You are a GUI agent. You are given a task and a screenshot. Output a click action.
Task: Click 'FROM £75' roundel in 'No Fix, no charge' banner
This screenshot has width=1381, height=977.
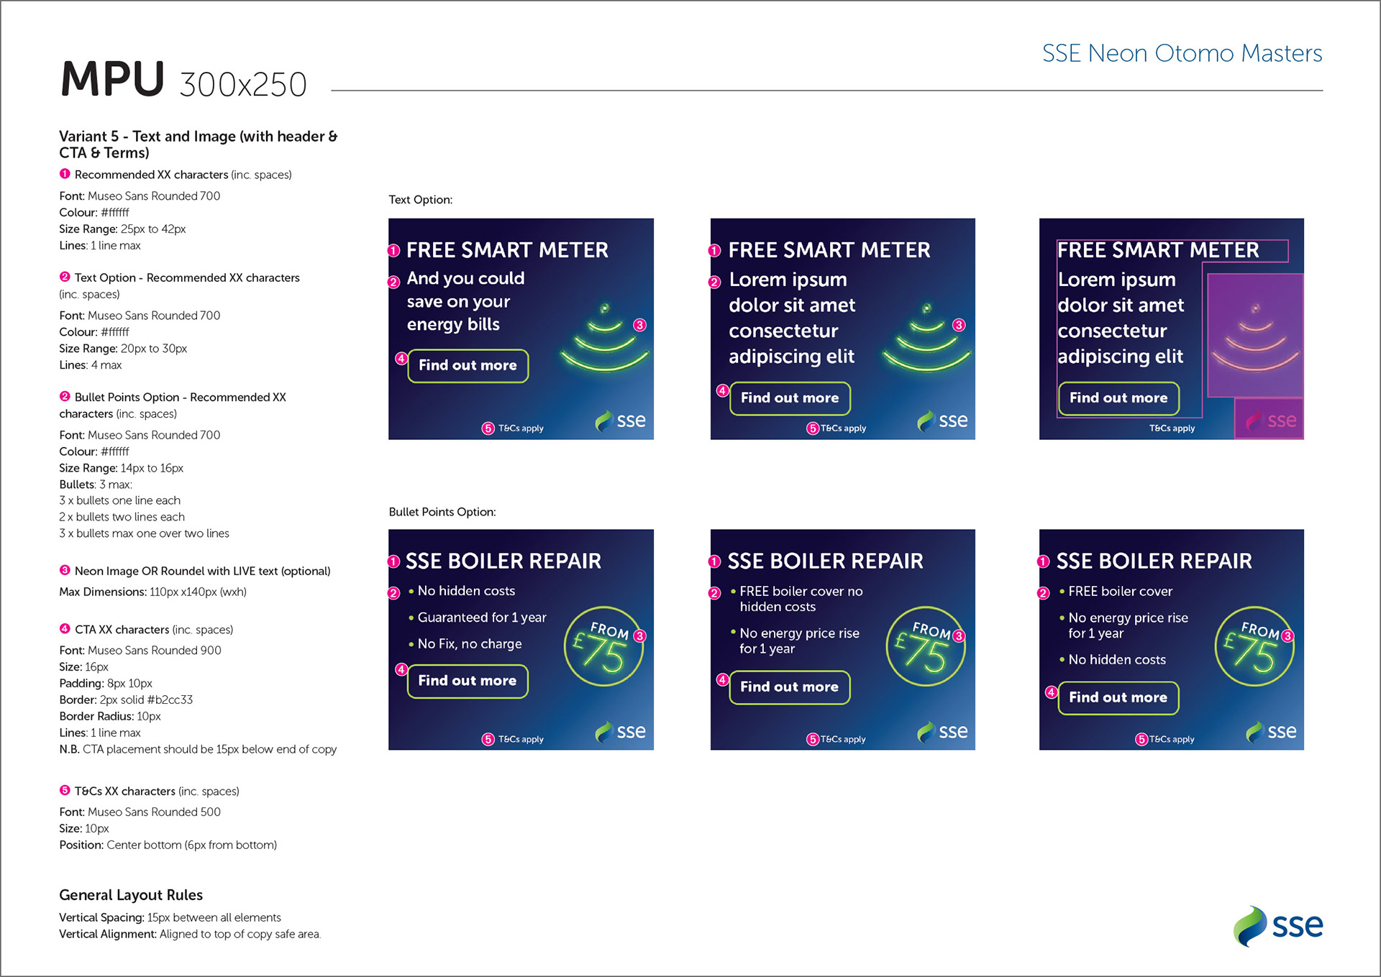point(604,646)
